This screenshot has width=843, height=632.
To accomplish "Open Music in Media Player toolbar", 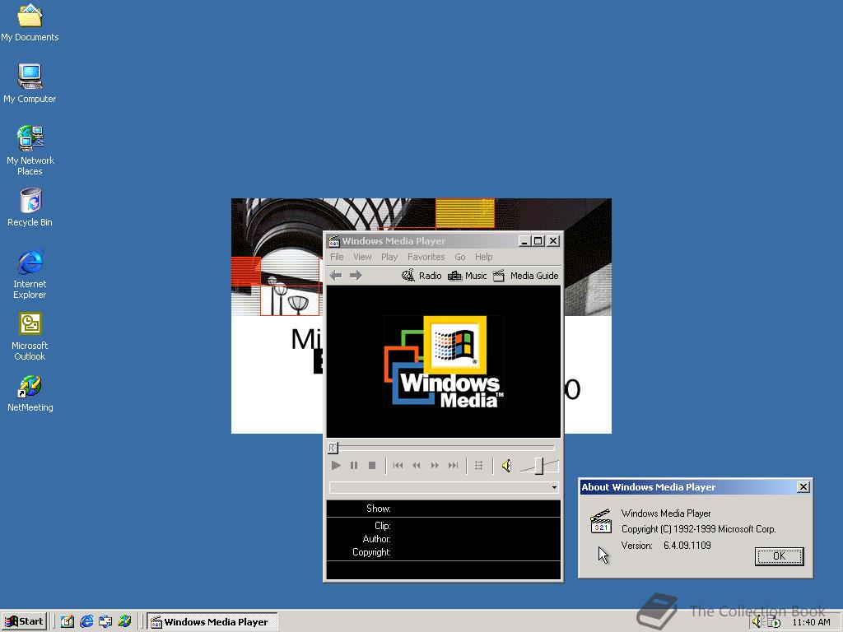I will (x=468, y=276).
